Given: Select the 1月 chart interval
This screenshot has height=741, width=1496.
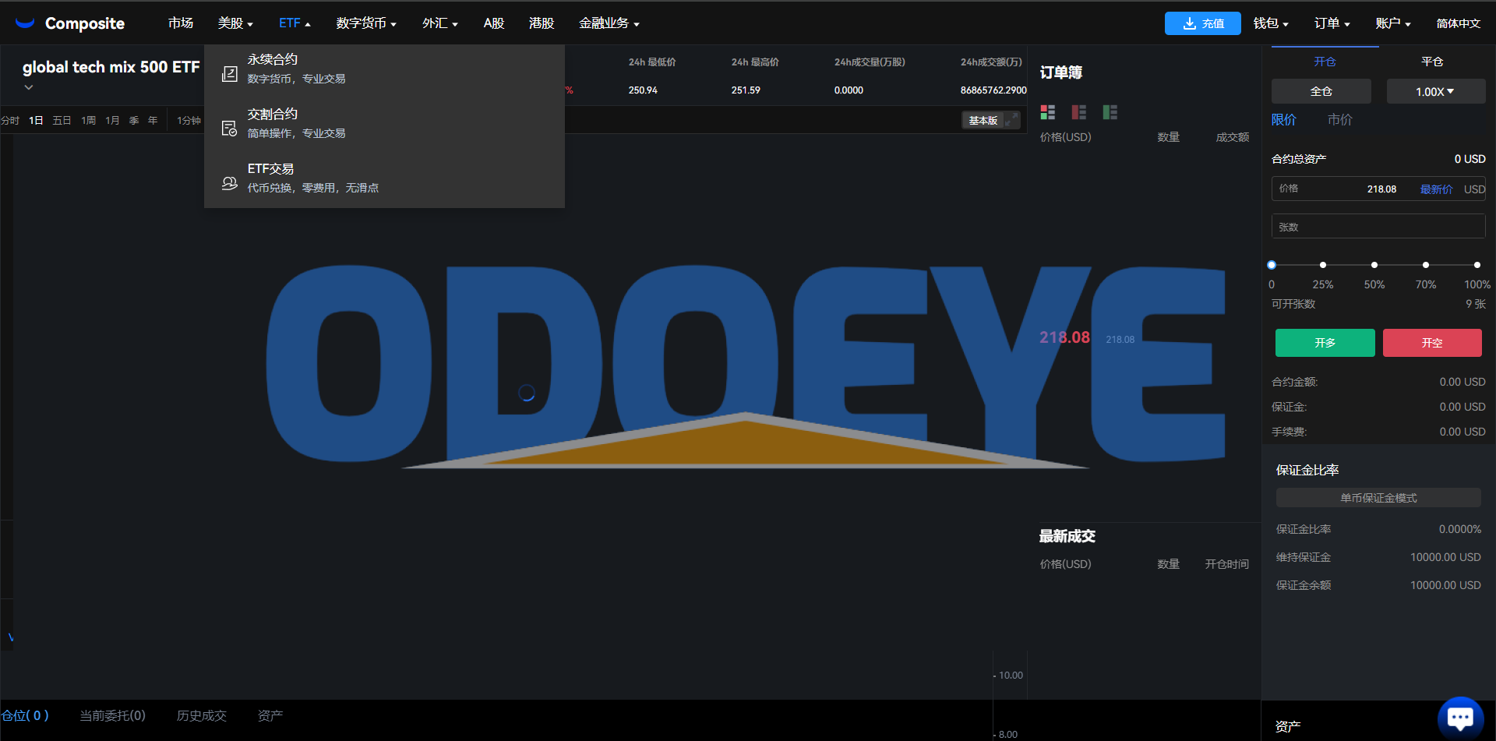Looking at the screenshot, I should pos(113,120).
